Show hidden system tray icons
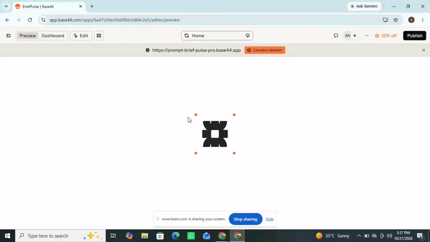 point(359,236)
